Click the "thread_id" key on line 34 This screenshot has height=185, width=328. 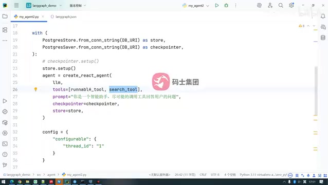(x=77, y=146)
